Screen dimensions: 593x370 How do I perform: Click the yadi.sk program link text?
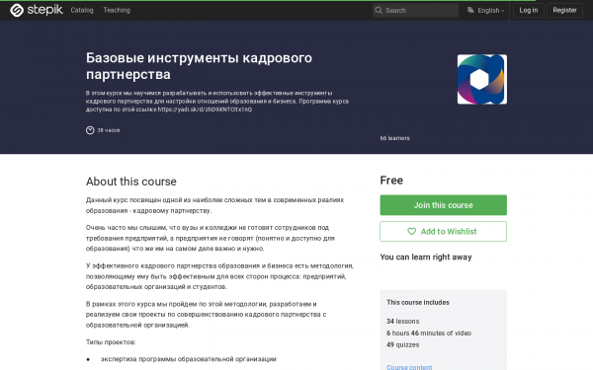[205, 110]
